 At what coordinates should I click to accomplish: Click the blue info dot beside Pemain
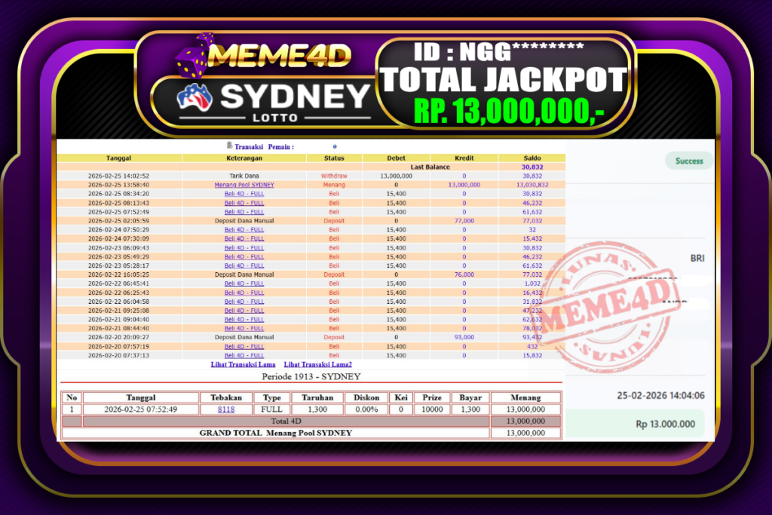(333, 147)
